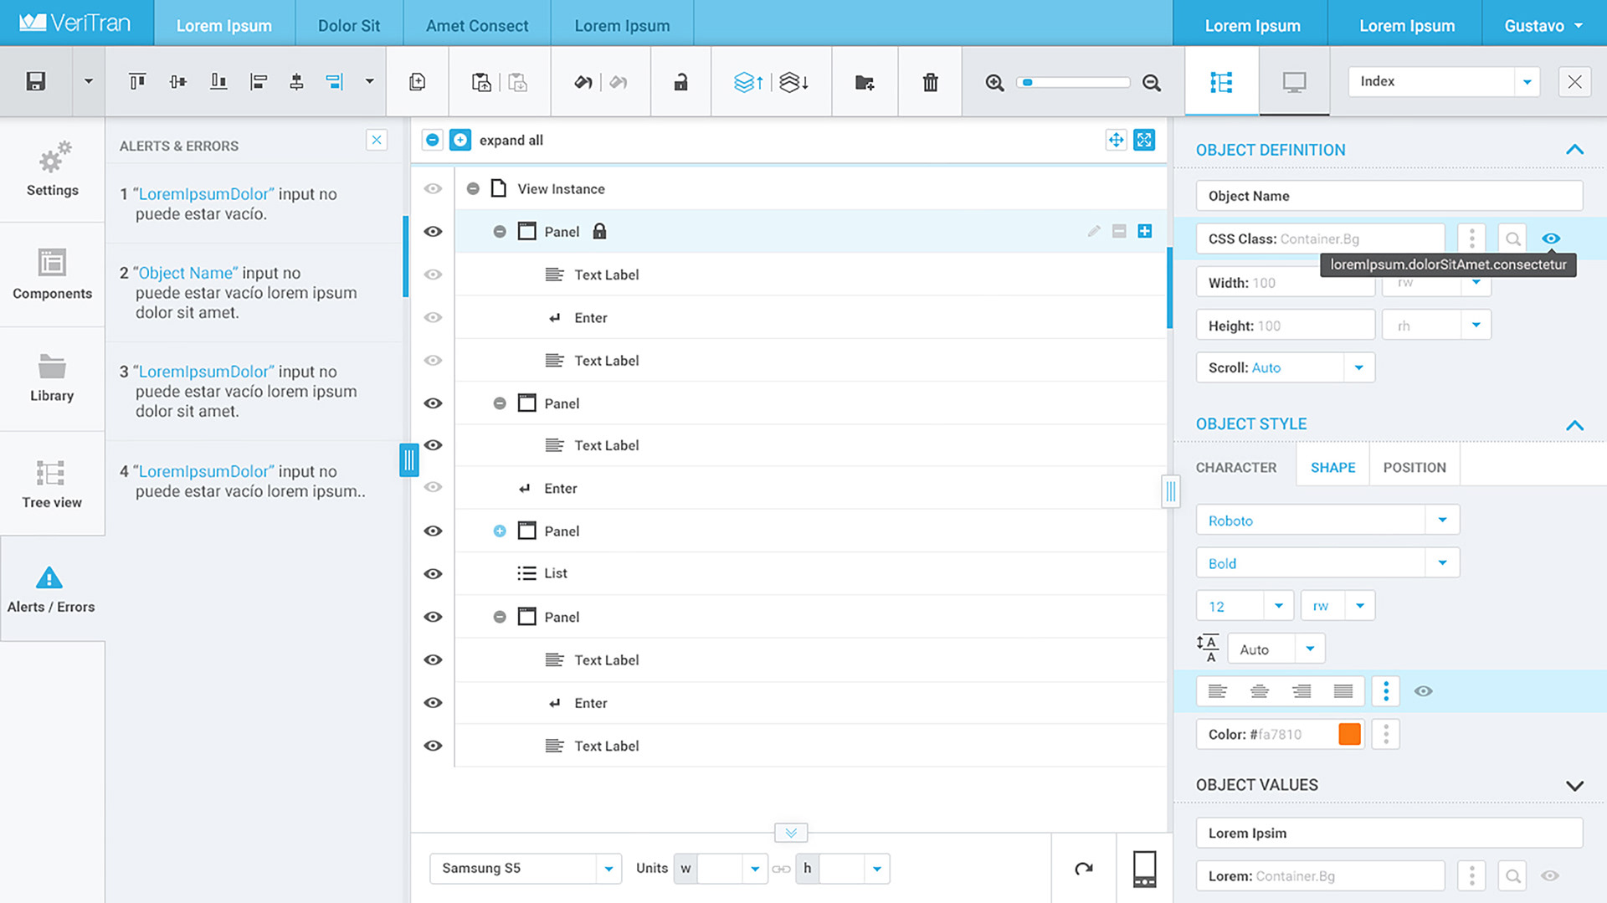Open Library in the left sidebar
The height and width of the screenshot is (903, 1607).
coord(52,377)
